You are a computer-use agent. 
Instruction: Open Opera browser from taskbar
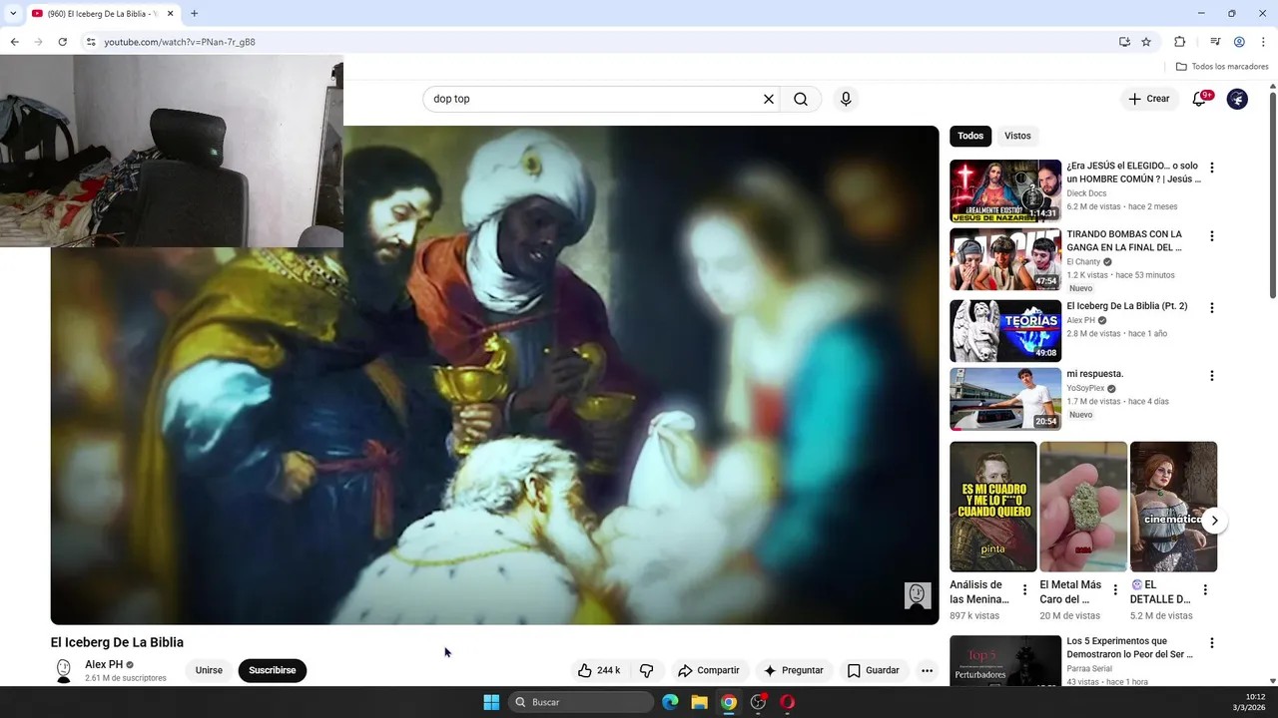(x=788, y=702)
